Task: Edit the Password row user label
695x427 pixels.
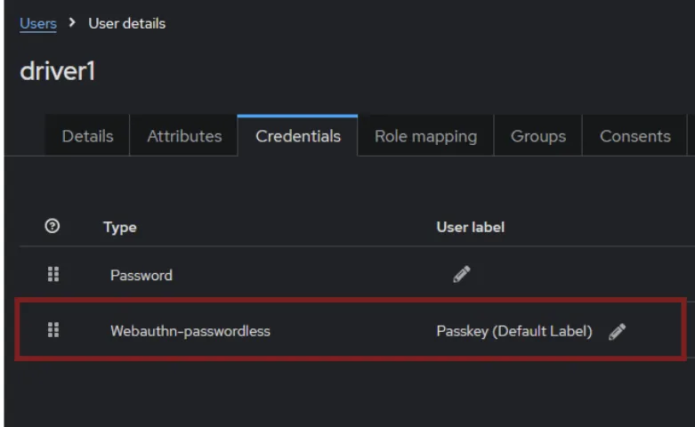Action: click(x=462, y=275)
